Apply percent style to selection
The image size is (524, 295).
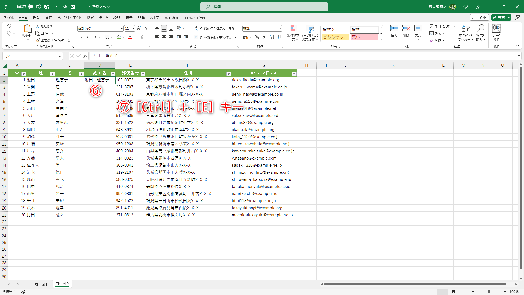click(x=257, y=37)
